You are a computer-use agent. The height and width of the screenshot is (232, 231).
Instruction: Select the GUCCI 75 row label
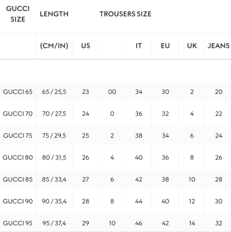tap(18, 136)
